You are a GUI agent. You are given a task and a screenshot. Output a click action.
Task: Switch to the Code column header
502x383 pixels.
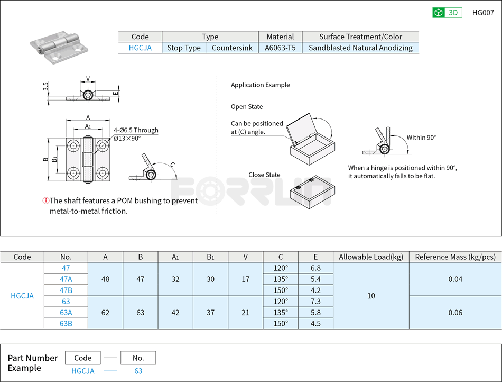point(23,257)
